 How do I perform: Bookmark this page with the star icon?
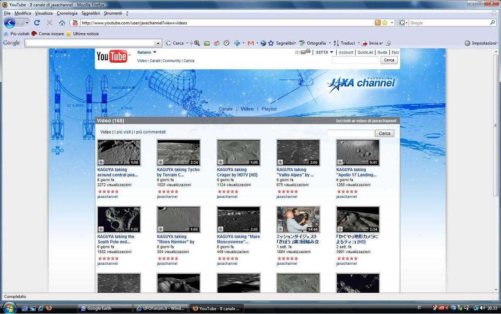pos(385,23)
